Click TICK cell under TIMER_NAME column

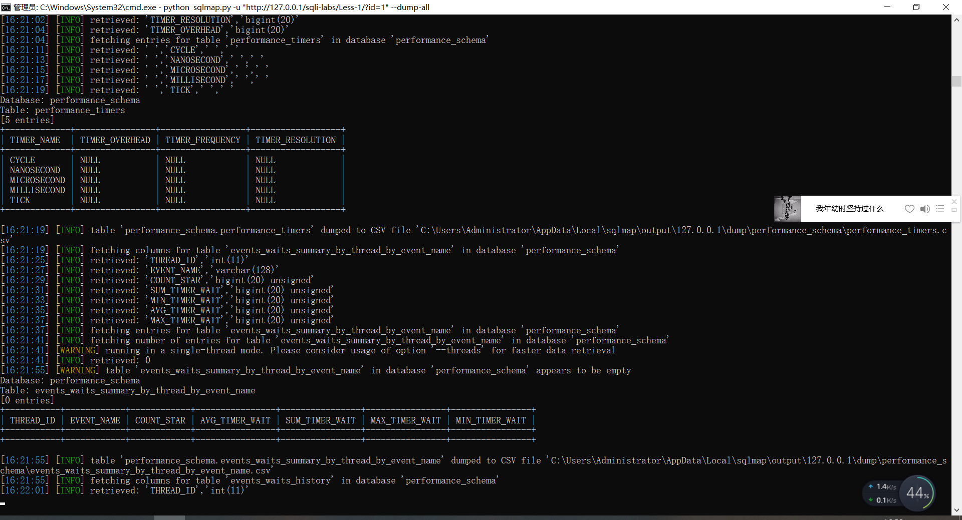pos(20,200)
